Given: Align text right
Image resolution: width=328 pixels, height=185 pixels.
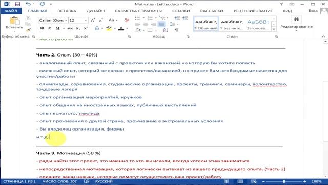Looking at the screenshot, I should click(x=154, y=24).
